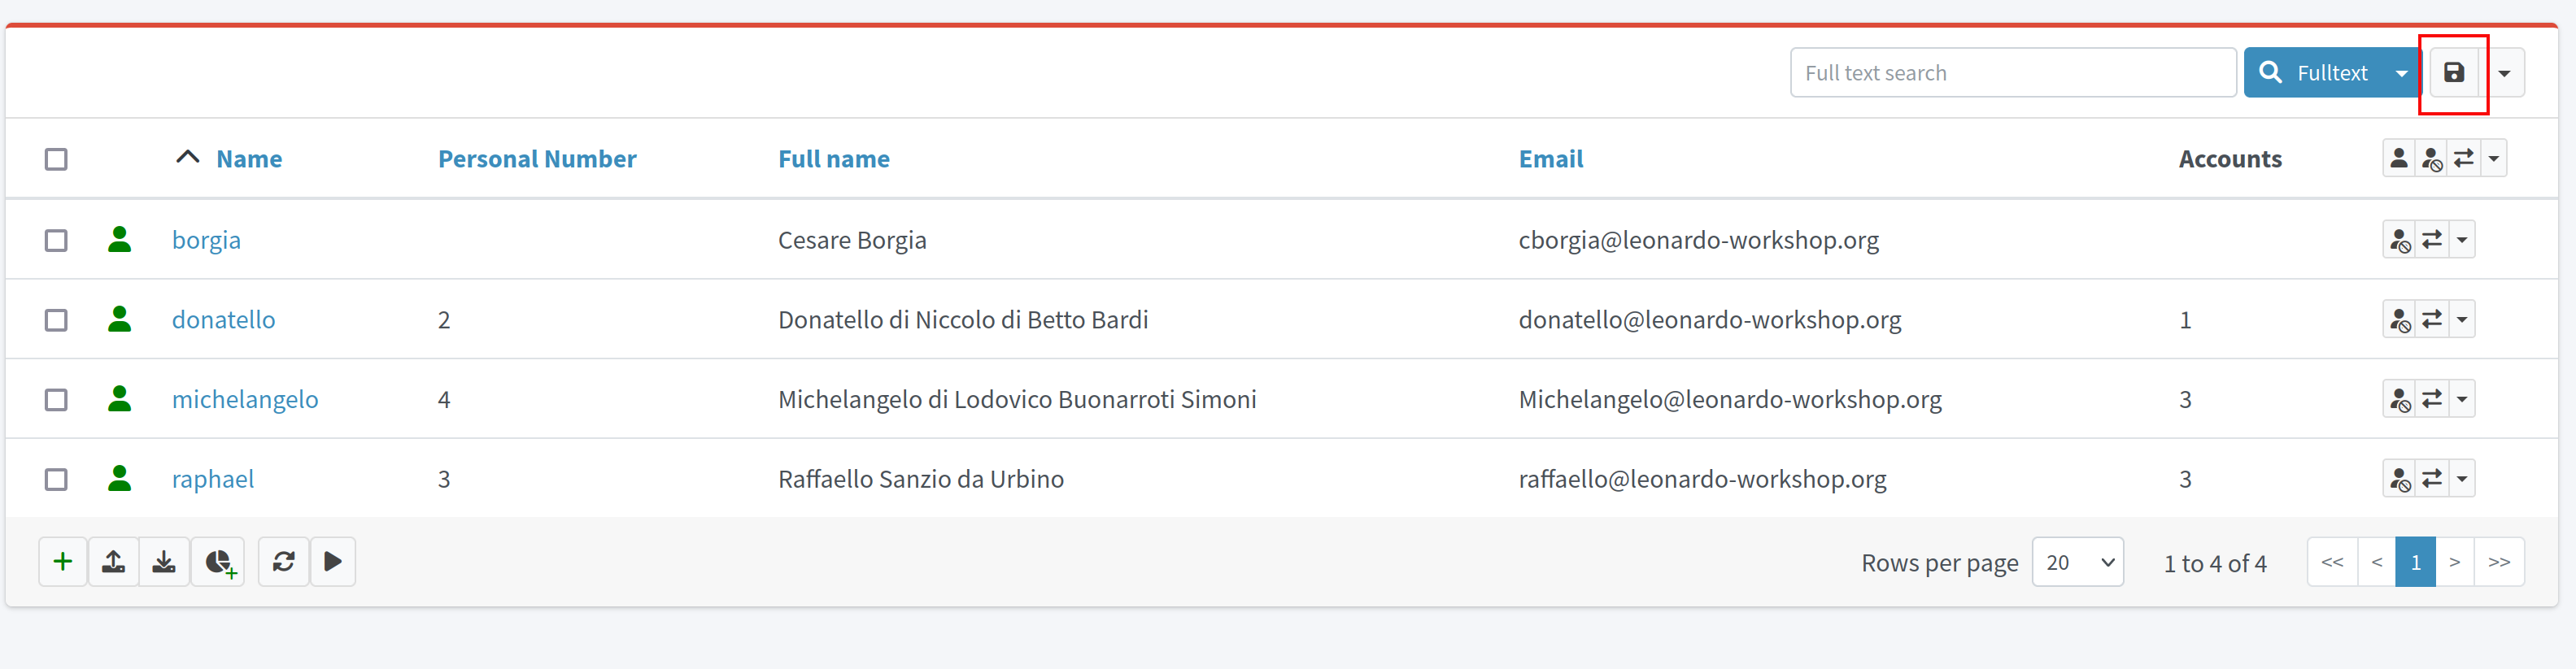This screenshot has height=669, width=2576.
Task: Click the download/export icon in bottom toolbar
Action: pyautogui.click(x=164, y=562)
